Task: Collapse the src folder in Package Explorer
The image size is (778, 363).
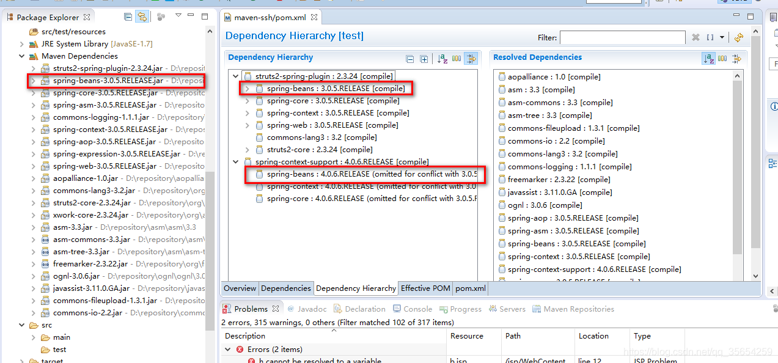Action: [x=22, y=325]
